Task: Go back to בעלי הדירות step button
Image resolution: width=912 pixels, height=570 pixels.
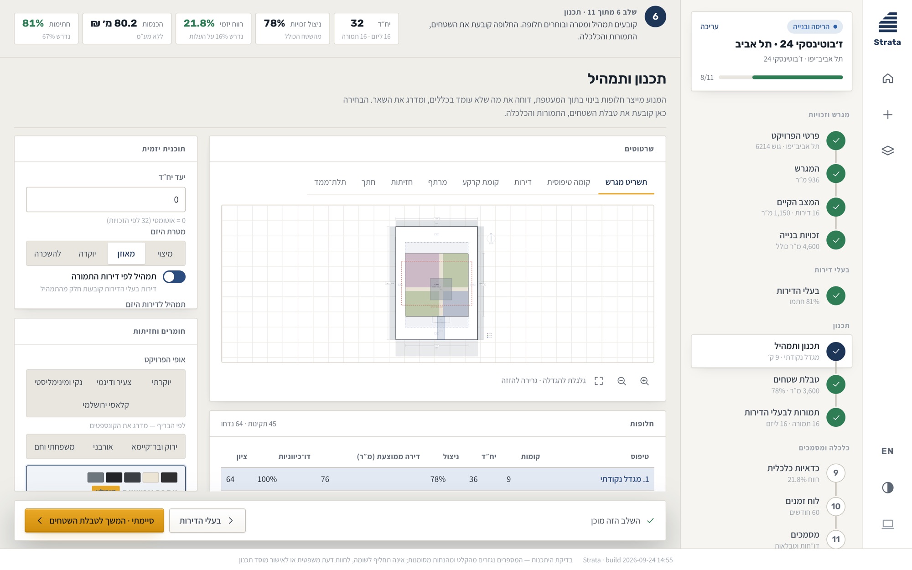Action: 207,521
